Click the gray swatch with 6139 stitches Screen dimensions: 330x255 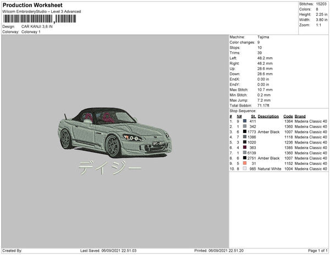[244, 153]
